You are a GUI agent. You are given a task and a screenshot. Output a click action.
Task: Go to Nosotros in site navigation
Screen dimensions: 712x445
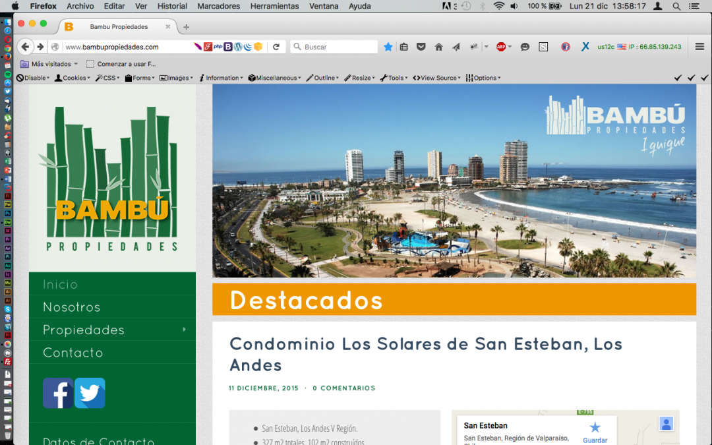(x=112, y=307)
